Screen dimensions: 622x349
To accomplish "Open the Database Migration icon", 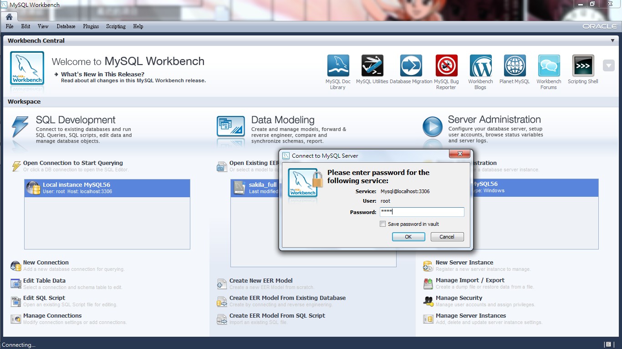I will 411,66.
